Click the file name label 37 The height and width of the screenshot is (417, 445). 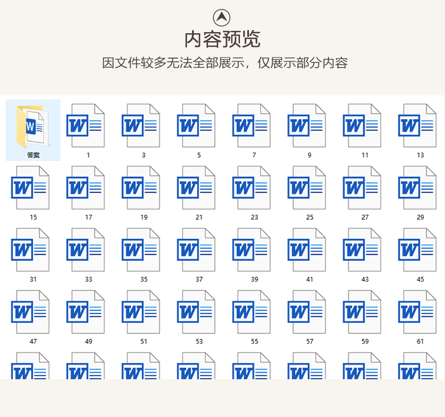pyautogui.click(x=199, y=280)
